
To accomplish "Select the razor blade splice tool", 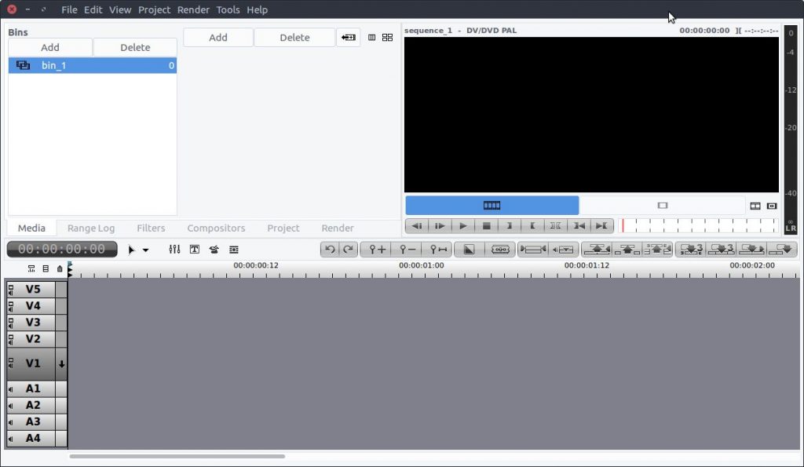I will (x=500, y=249).
